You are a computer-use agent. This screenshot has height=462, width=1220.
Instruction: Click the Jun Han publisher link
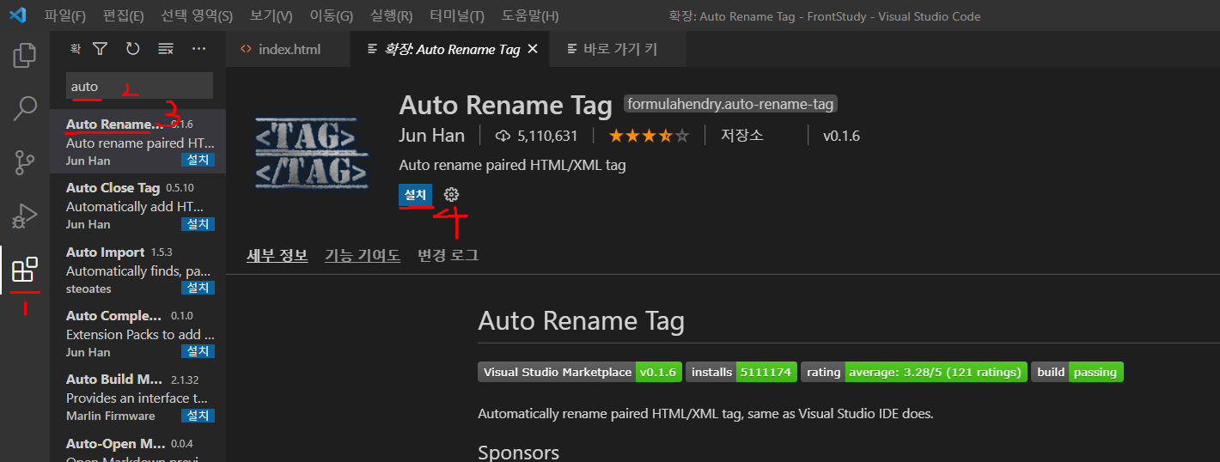click(431, 136)
